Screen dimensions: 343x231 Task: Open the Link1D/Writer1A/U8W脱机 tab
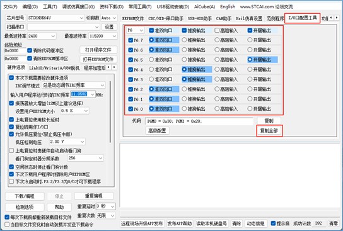[54, 68]
